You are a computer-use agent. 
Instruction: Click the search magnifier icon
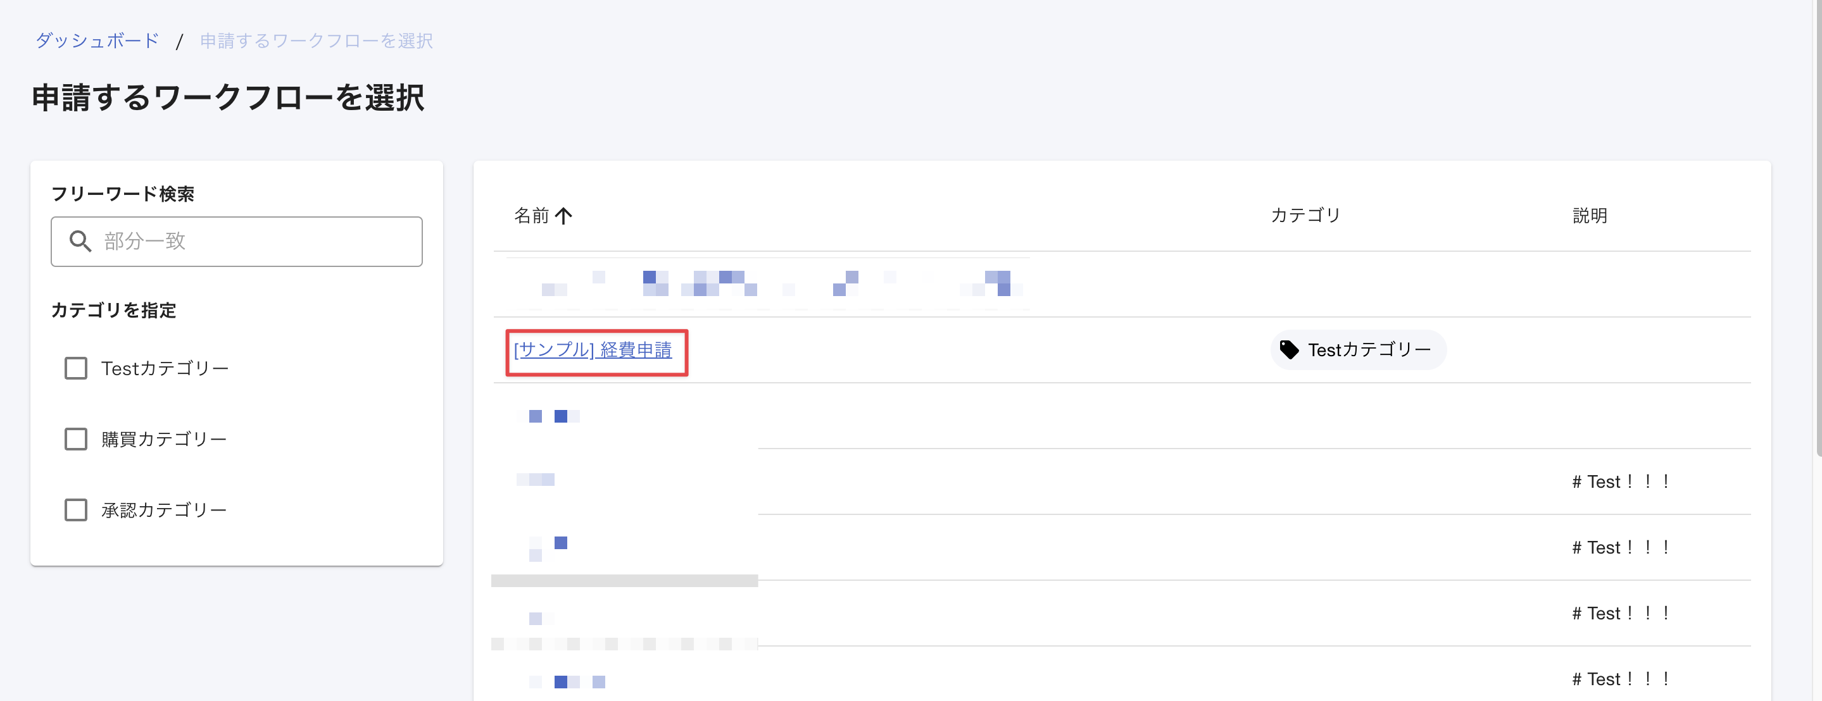tap(80, 242)
